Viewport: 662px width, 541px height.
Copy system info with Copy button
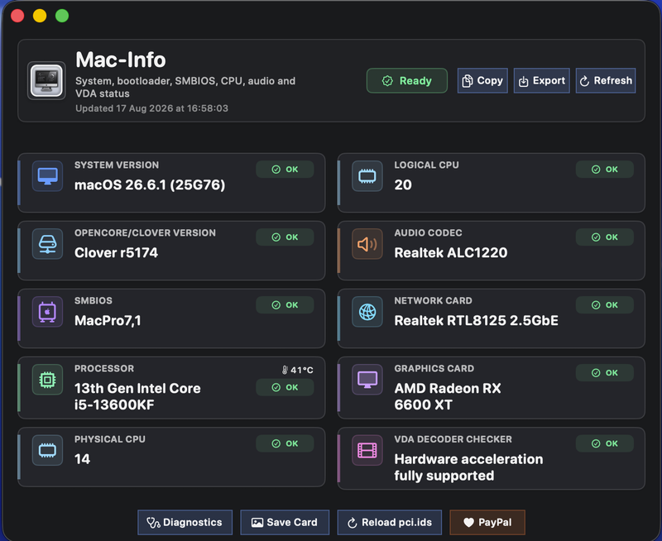482,80
